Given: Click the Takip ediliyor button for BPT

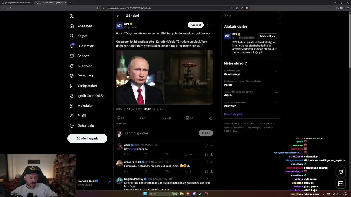Looking at the screenshot, I should click(x=268, y=36).
